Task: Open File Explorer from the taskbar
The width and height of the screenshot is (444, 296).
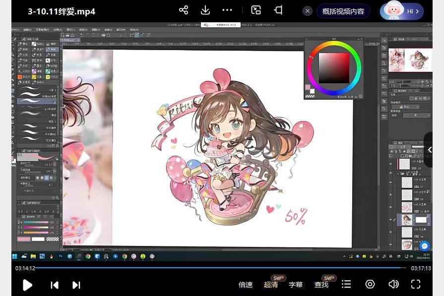Action: point(33,256)
